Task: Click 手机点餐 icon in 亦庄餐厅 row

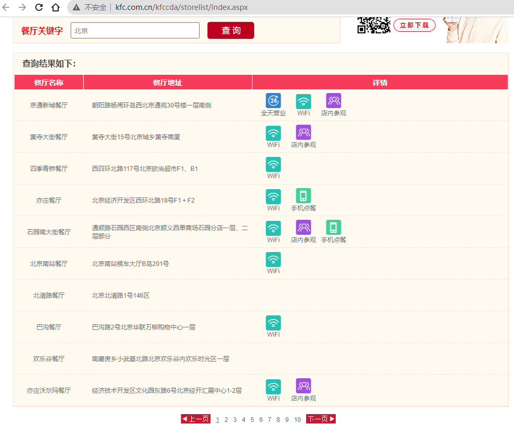Action: pos(304,196)
